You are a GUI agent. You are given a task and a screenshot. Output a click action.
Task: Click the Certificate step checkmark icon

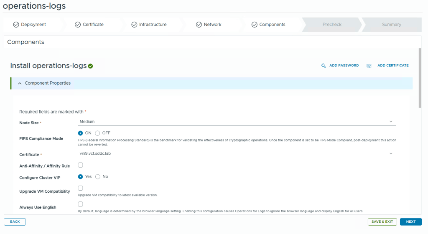[x=78, y=25]
